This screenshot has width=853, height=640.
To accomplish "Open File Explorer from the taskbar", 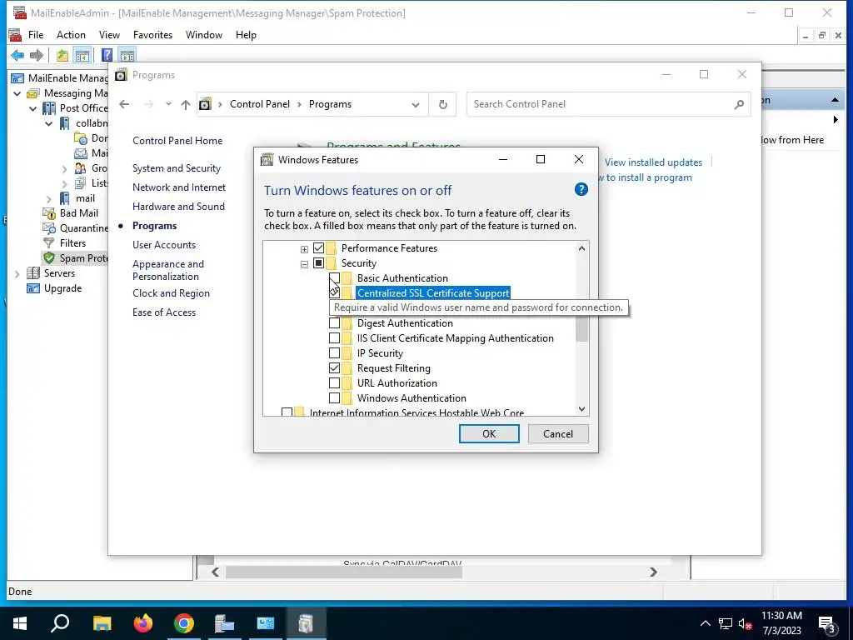I will pyautogui.click(x=102, y=623).
